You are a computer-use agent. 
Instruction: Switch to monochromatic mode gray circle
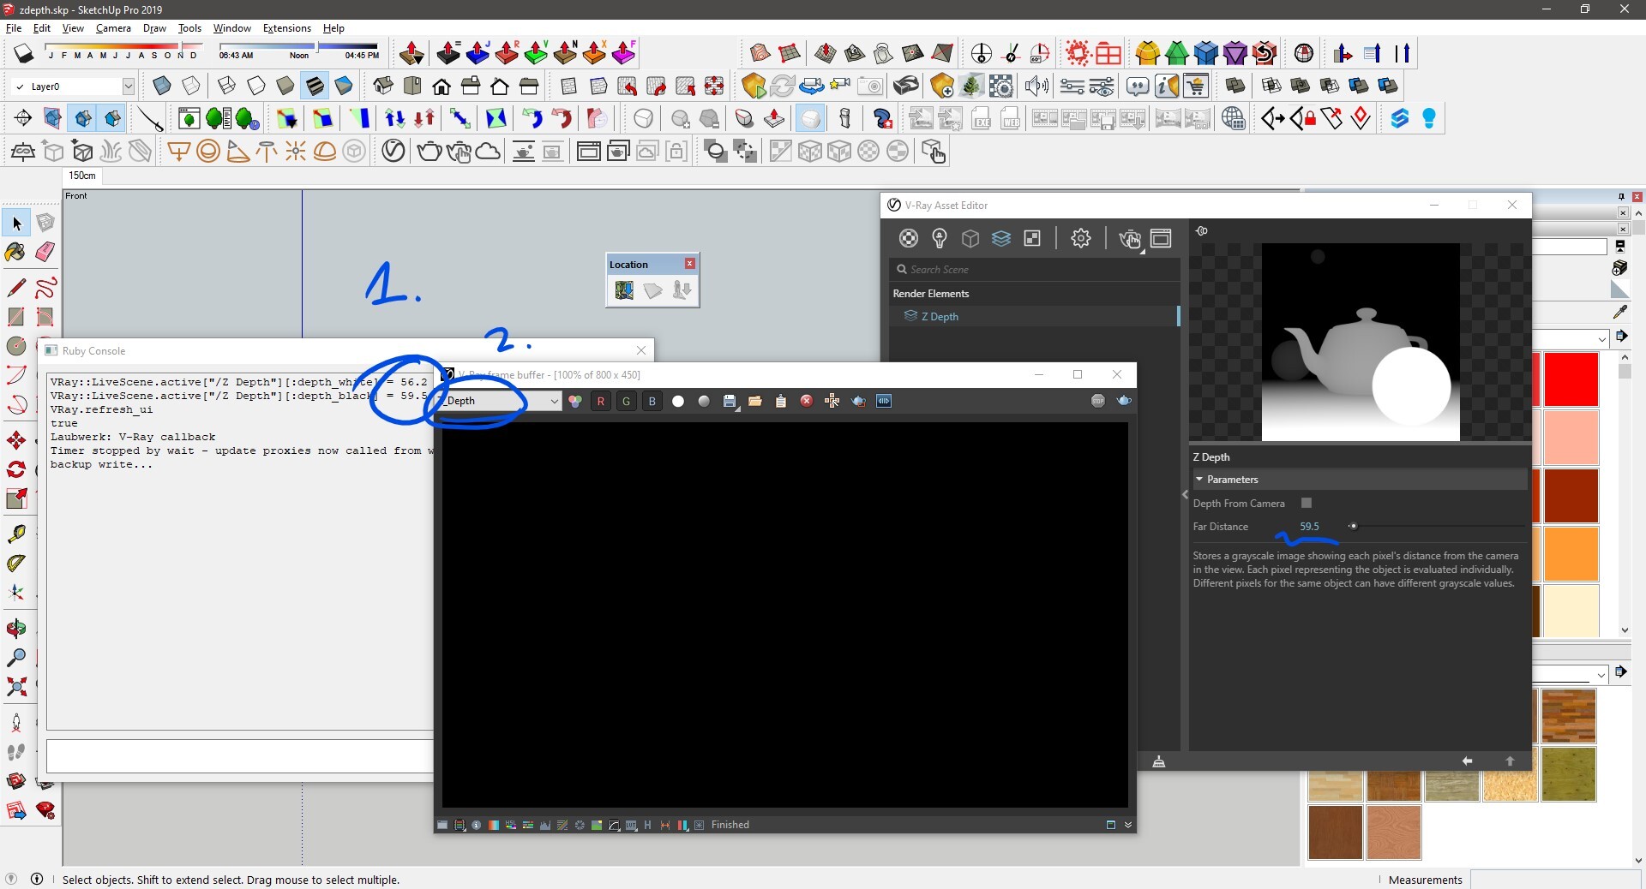(704, 401)
